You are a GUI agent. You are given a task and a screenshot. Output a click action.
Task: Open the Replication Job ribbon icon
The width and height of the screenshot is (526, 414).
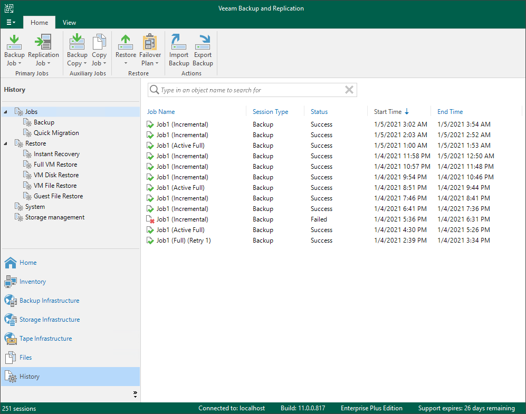pos(43,50)
